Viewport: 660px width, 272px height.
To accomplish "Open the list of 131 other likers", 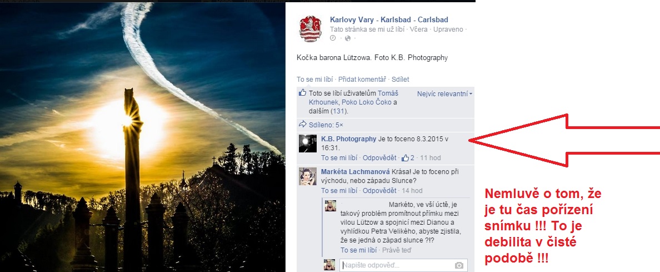I will point(337,111).
